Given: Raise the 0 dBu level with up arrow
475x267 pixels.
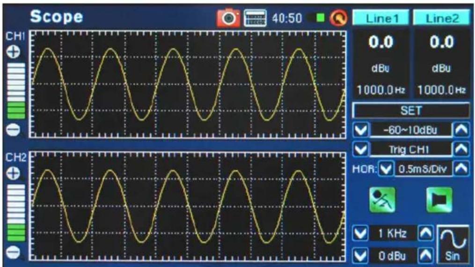Looking at the screenshot, I should 426,256.
